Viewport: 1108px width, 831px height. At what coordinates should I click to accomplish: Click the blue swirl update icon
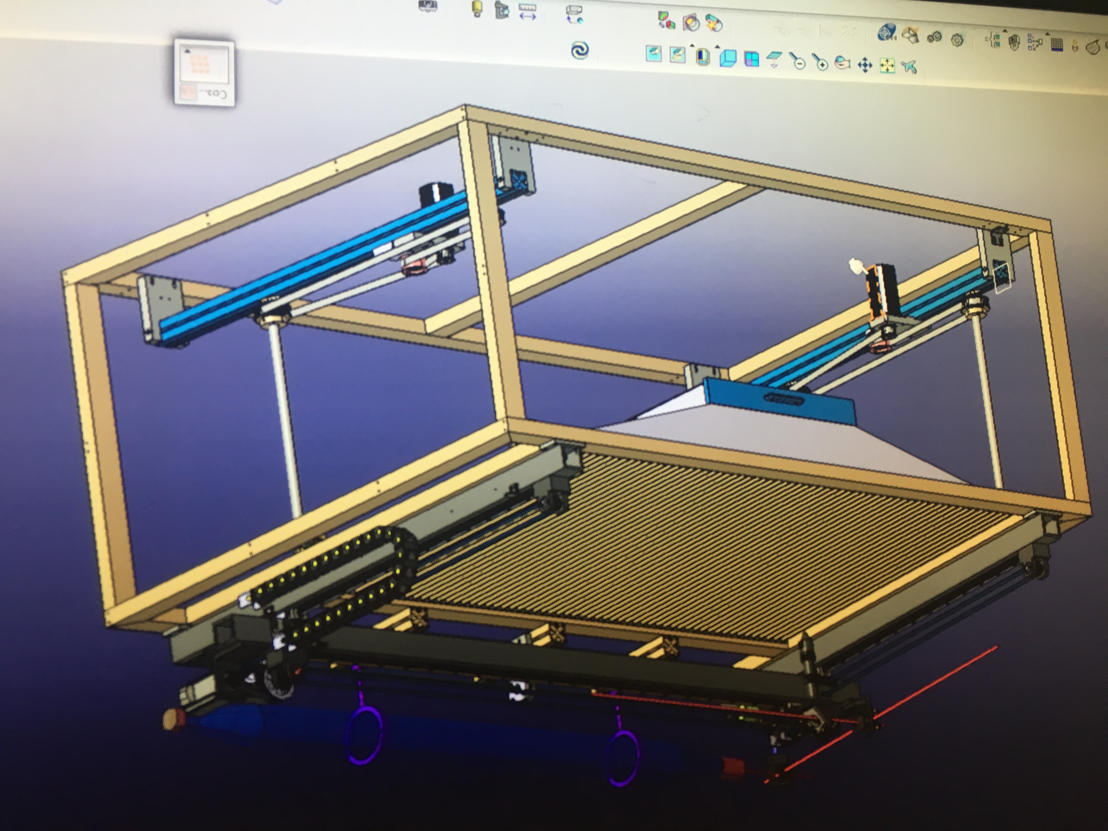580,50
